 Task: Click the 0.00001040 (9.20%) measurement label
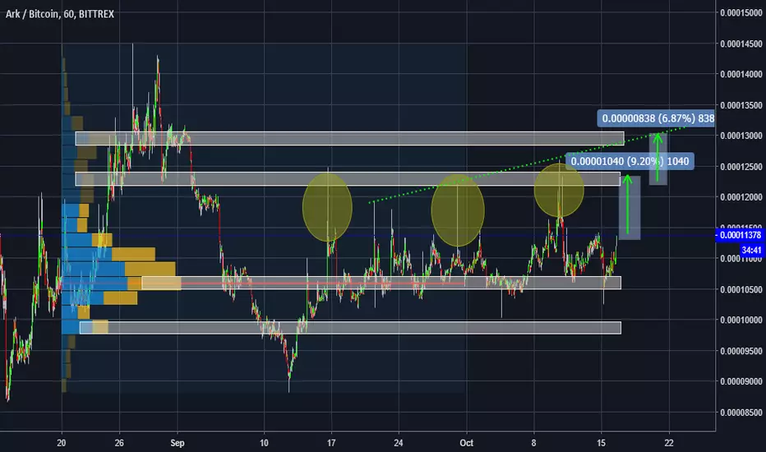630,161
